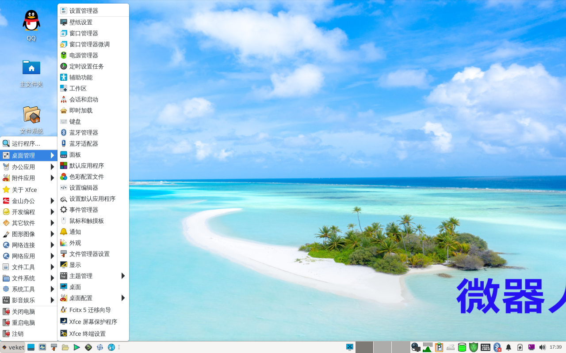Open 工作区 workspace settings
This screenshot has height=353, width=566.
(x=93, y=88)
